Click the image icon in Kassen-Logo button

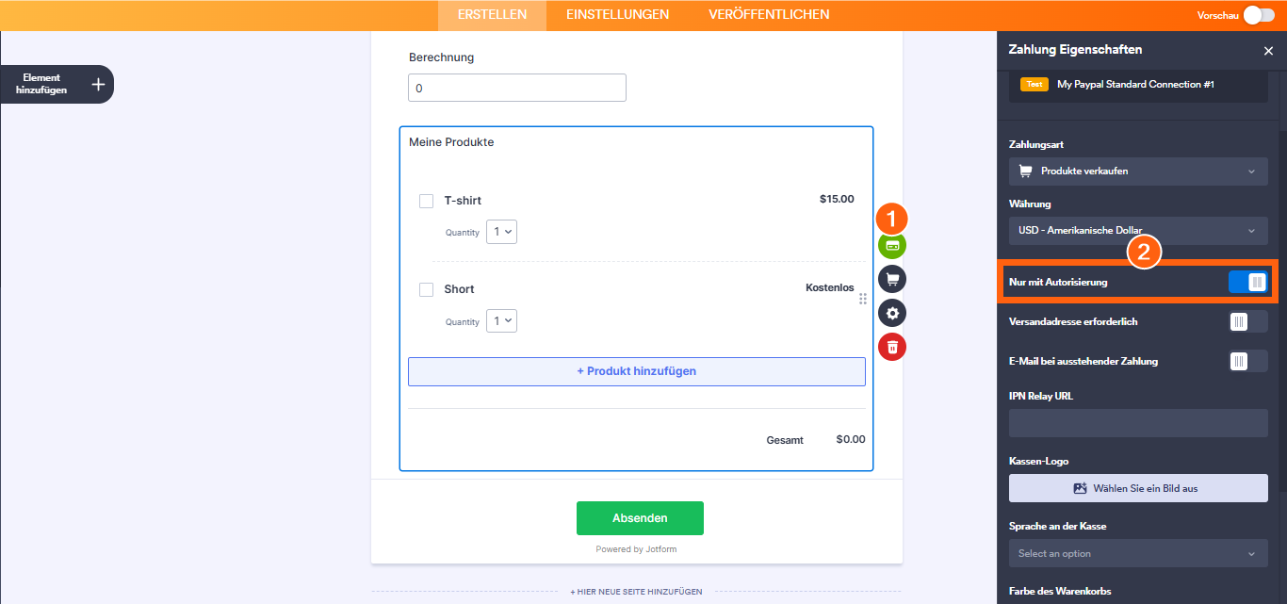pos(1080,488)
